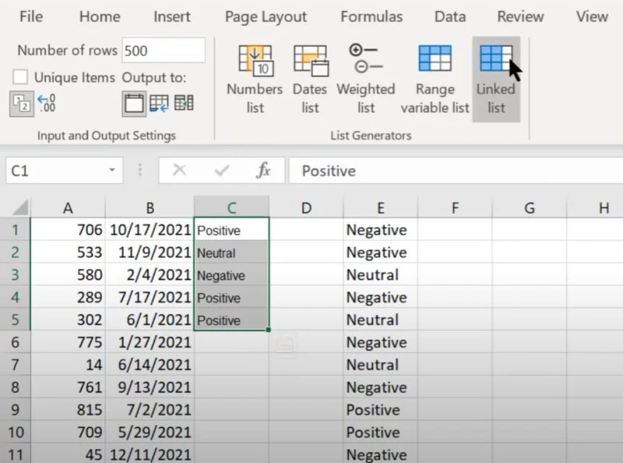Image resolution: width=623 pixels, height=463 pixels.
Task: Click the formula bar expand dots handle
Action: click(x=140, y=170)
